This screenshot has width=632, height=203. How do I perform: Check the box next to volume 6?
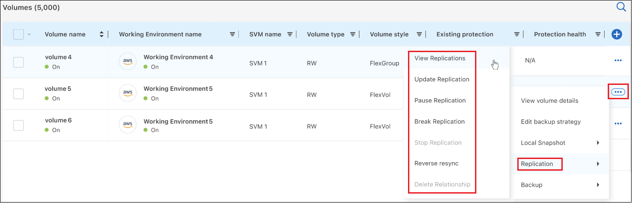18,125
